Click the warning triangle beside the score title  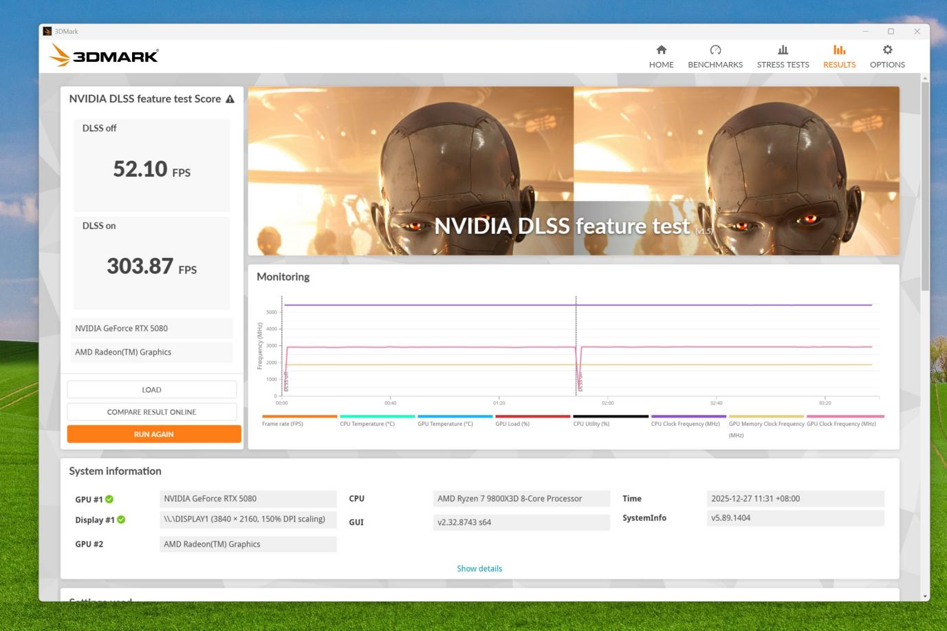(230, 99)
